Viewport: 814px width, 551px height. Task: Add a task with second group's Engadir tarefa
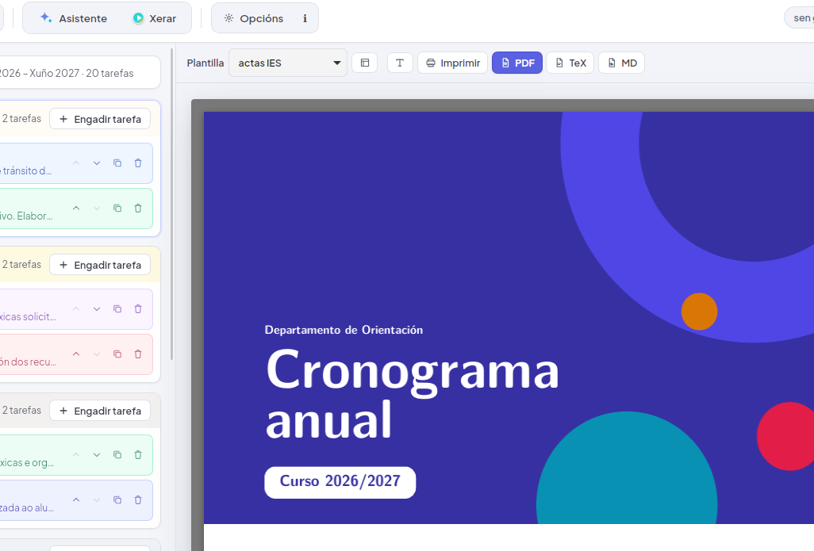(x=100, y=265)
